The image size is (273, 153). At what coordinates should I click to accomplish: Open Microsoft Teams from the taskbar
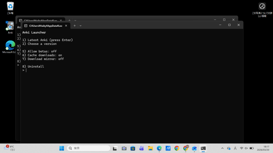pos(142,148)
